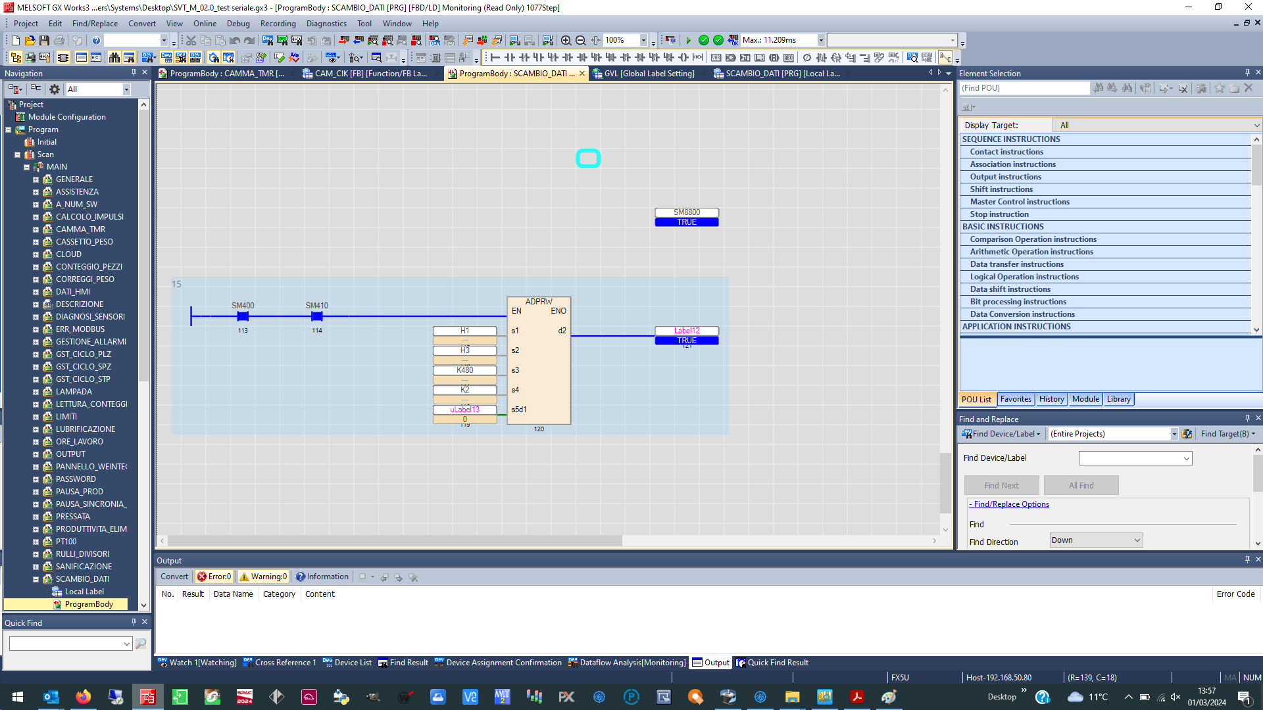Click the Navigation options gear icon
The width and height of the screenshot is (1263, 710).
point(55,89)
